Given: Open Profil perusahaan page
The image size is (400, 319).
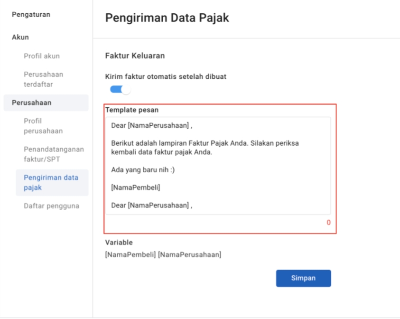Looking at the screenshot, I should click(x=43, y=126).
